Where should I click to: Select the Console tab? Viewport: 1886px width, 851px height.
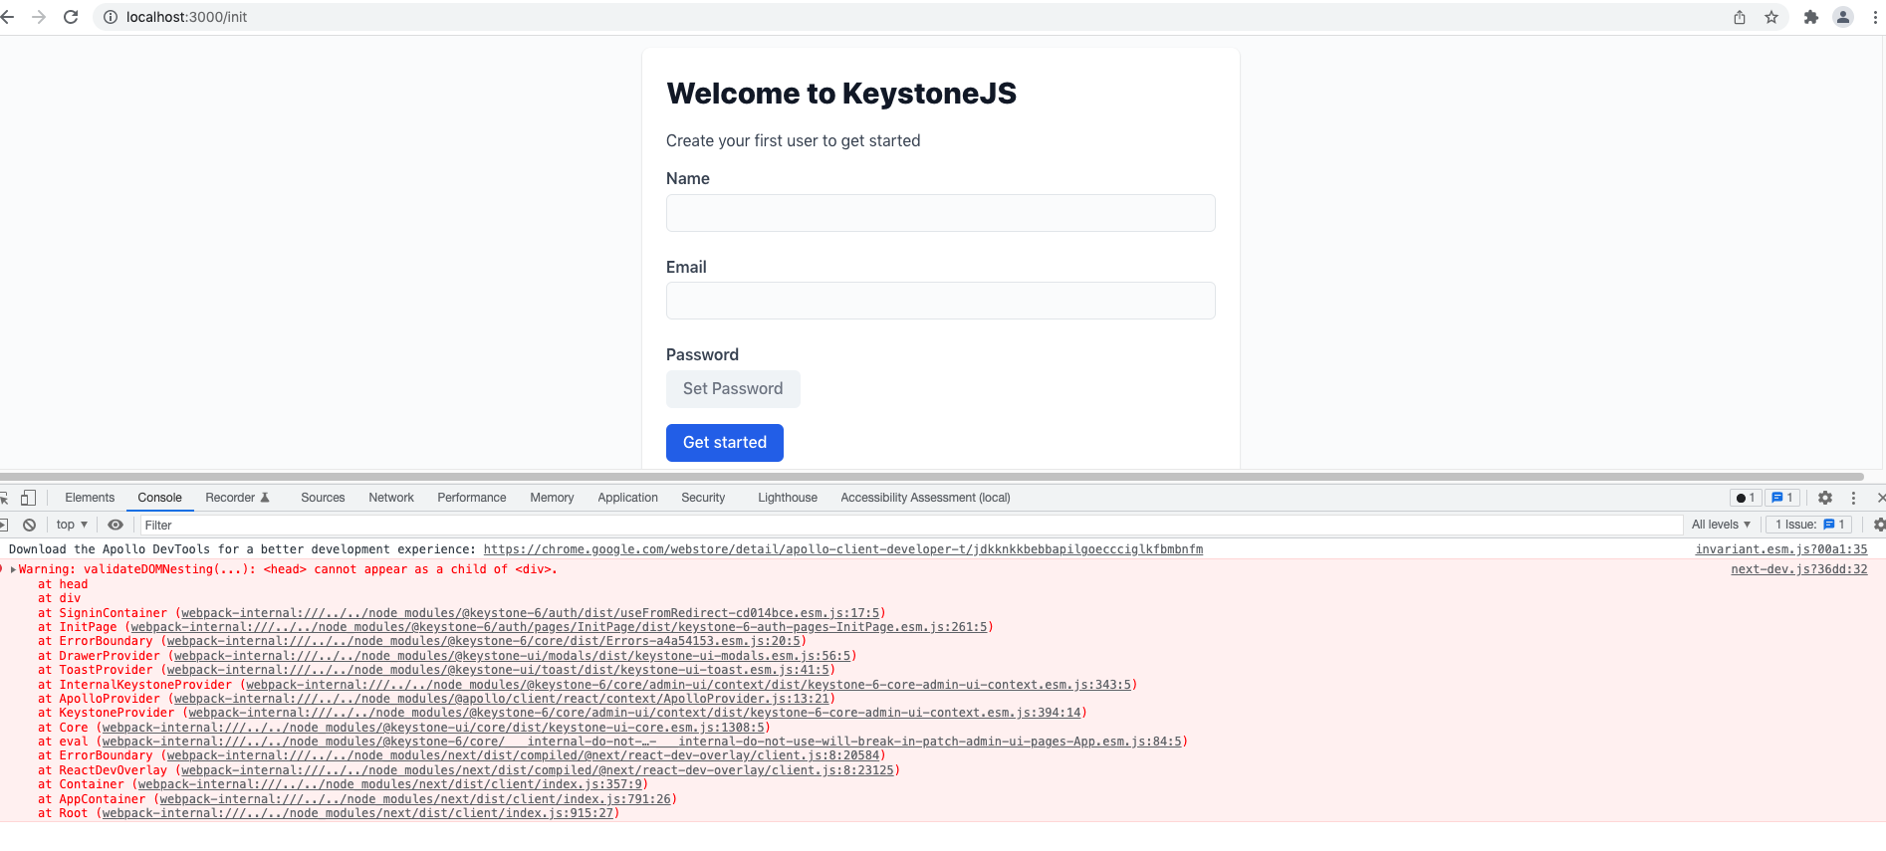[x=159, y=498]
